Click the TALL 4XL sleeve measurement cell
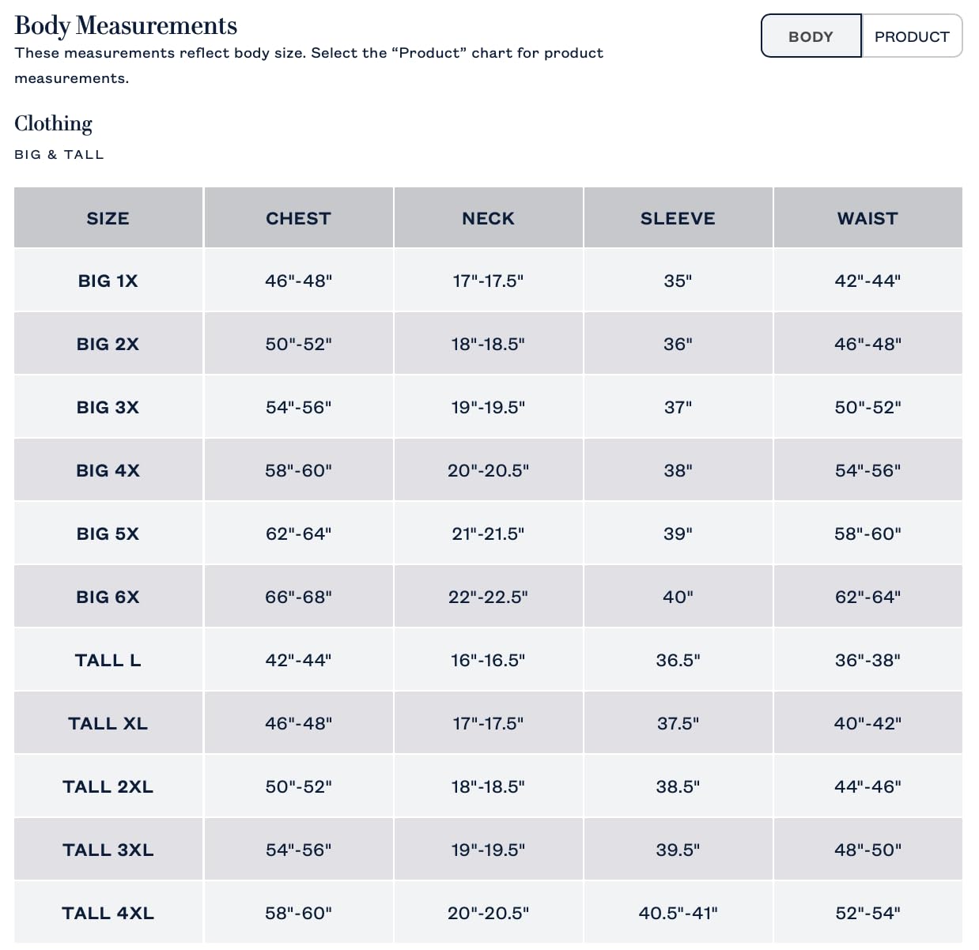Screen dimensions: 979x950 tap(678, 913)
